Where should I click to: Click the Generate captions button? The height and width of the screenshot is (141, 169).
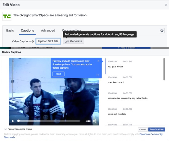click(73, 41)
